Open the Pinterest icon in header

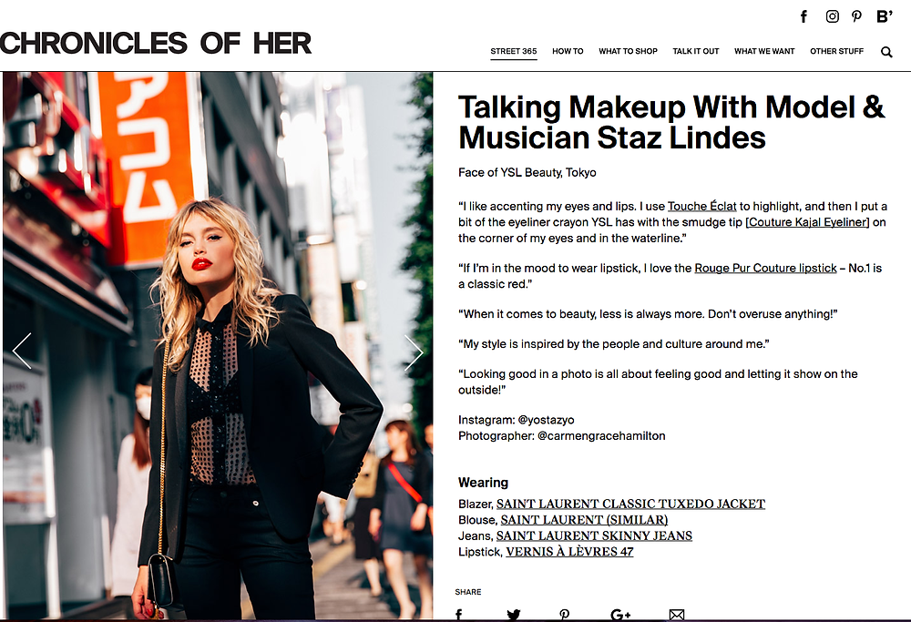point(856,16)
